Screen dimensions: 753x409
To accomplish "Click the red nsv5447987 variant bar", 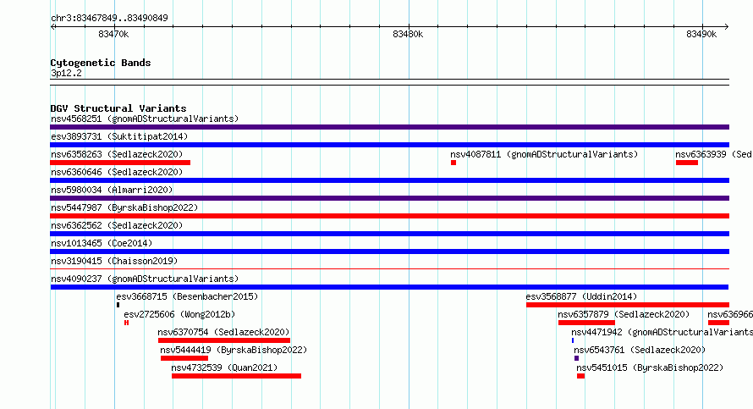I will click(x=389, y=216).
